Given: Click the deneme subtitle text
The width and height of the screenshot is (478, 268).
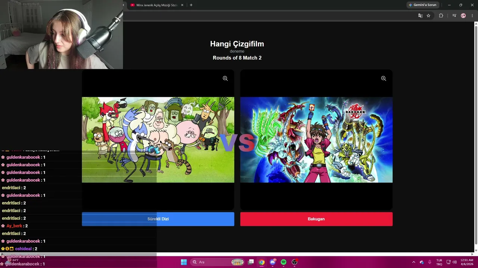Looking at the screenshot, I should (237, 51).
